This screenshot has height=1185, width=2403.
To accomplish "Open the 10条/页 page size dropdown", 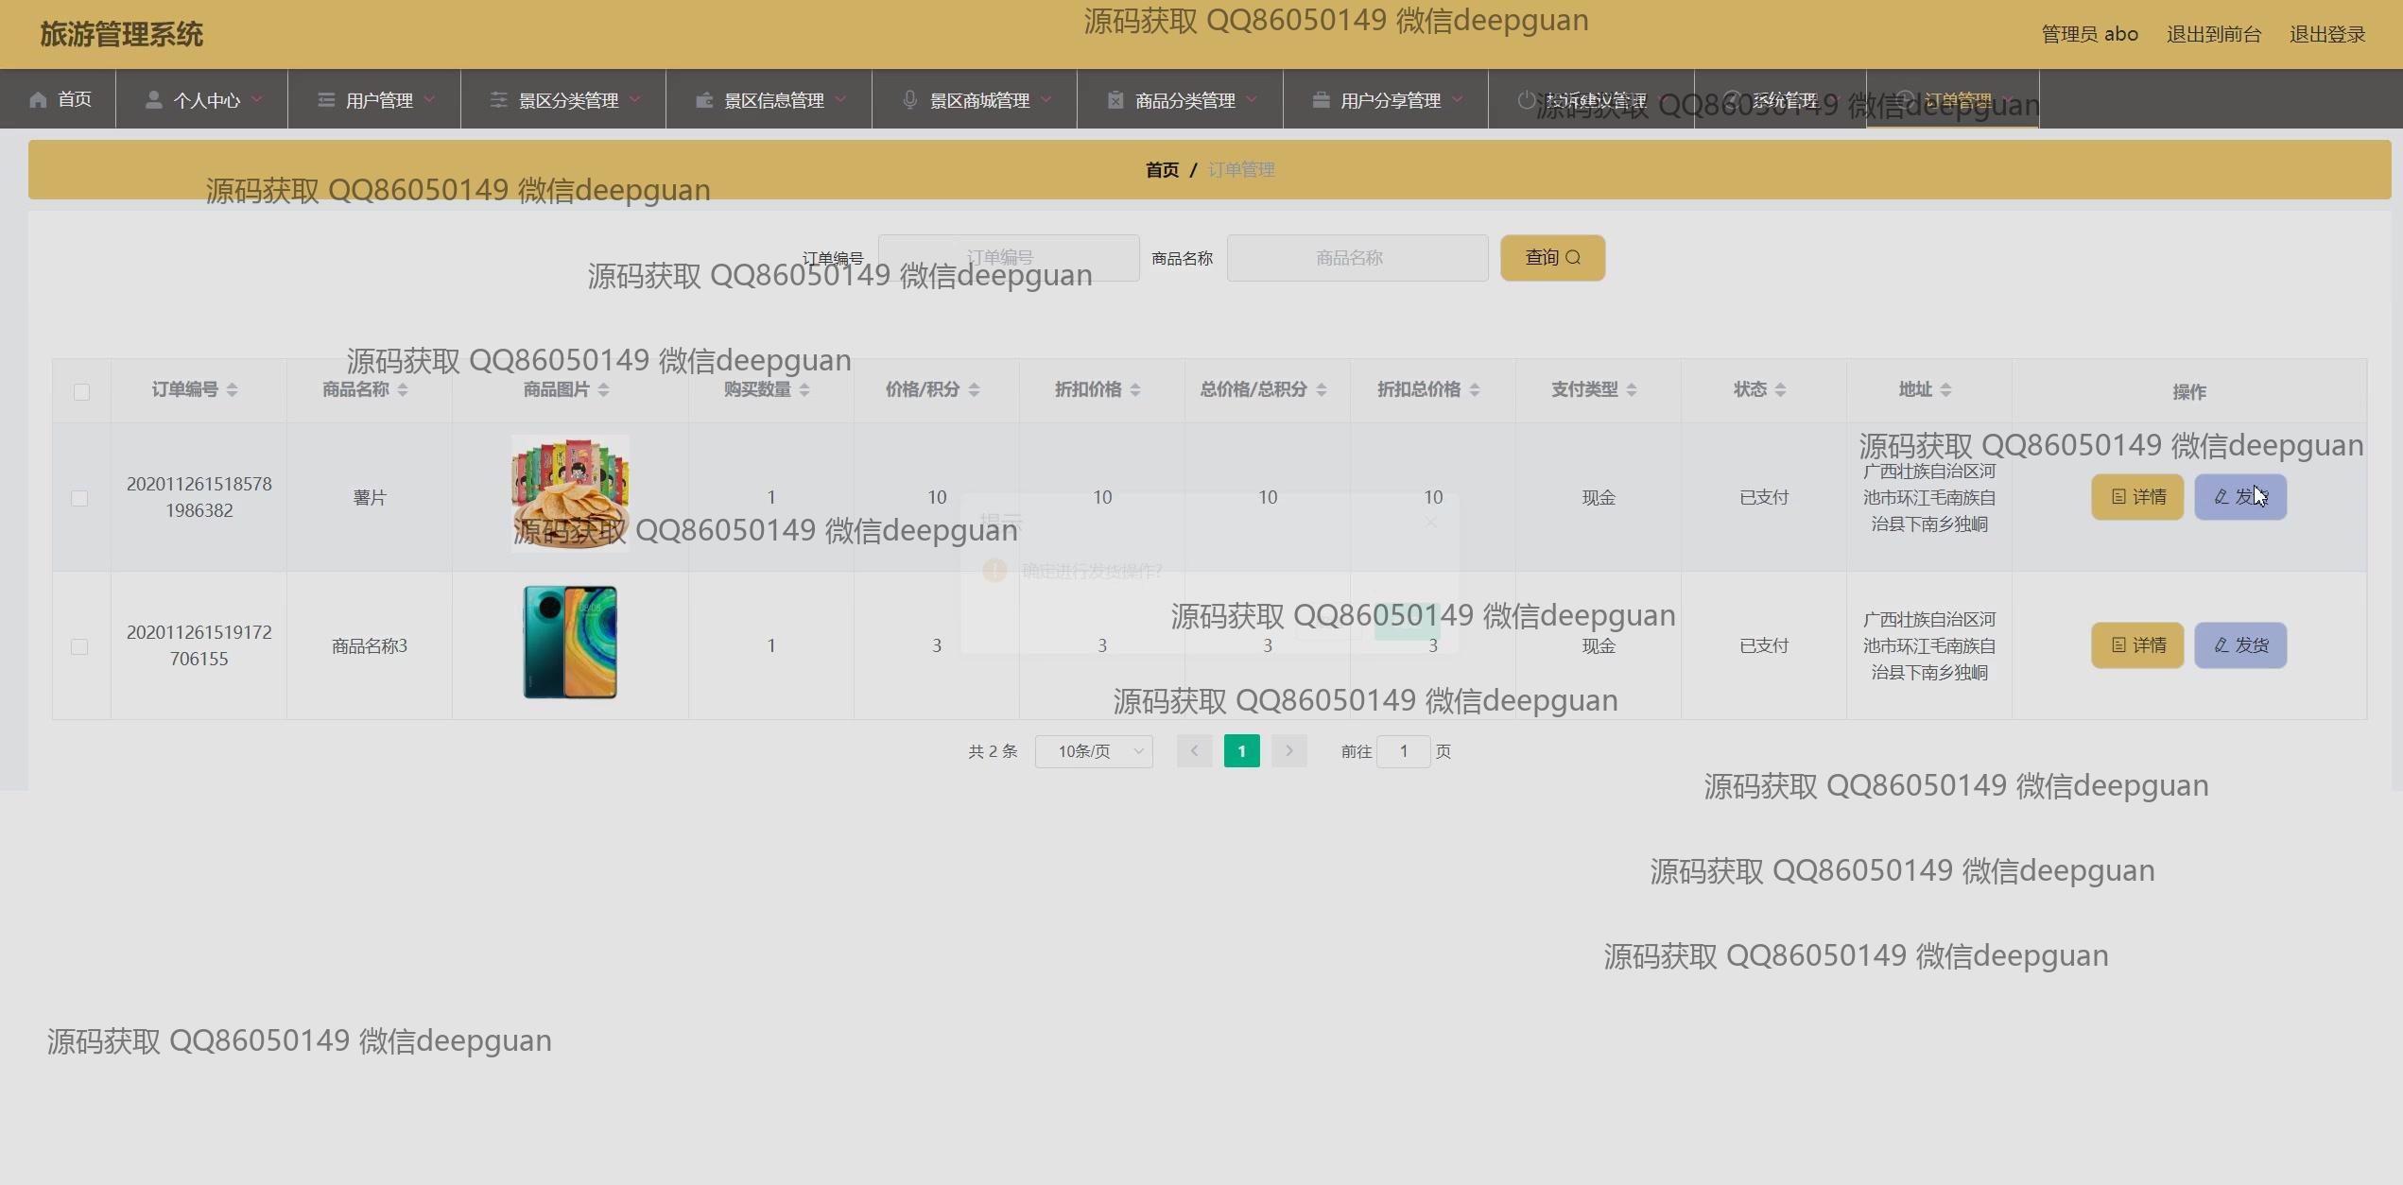I will [x=1094, y=751].
